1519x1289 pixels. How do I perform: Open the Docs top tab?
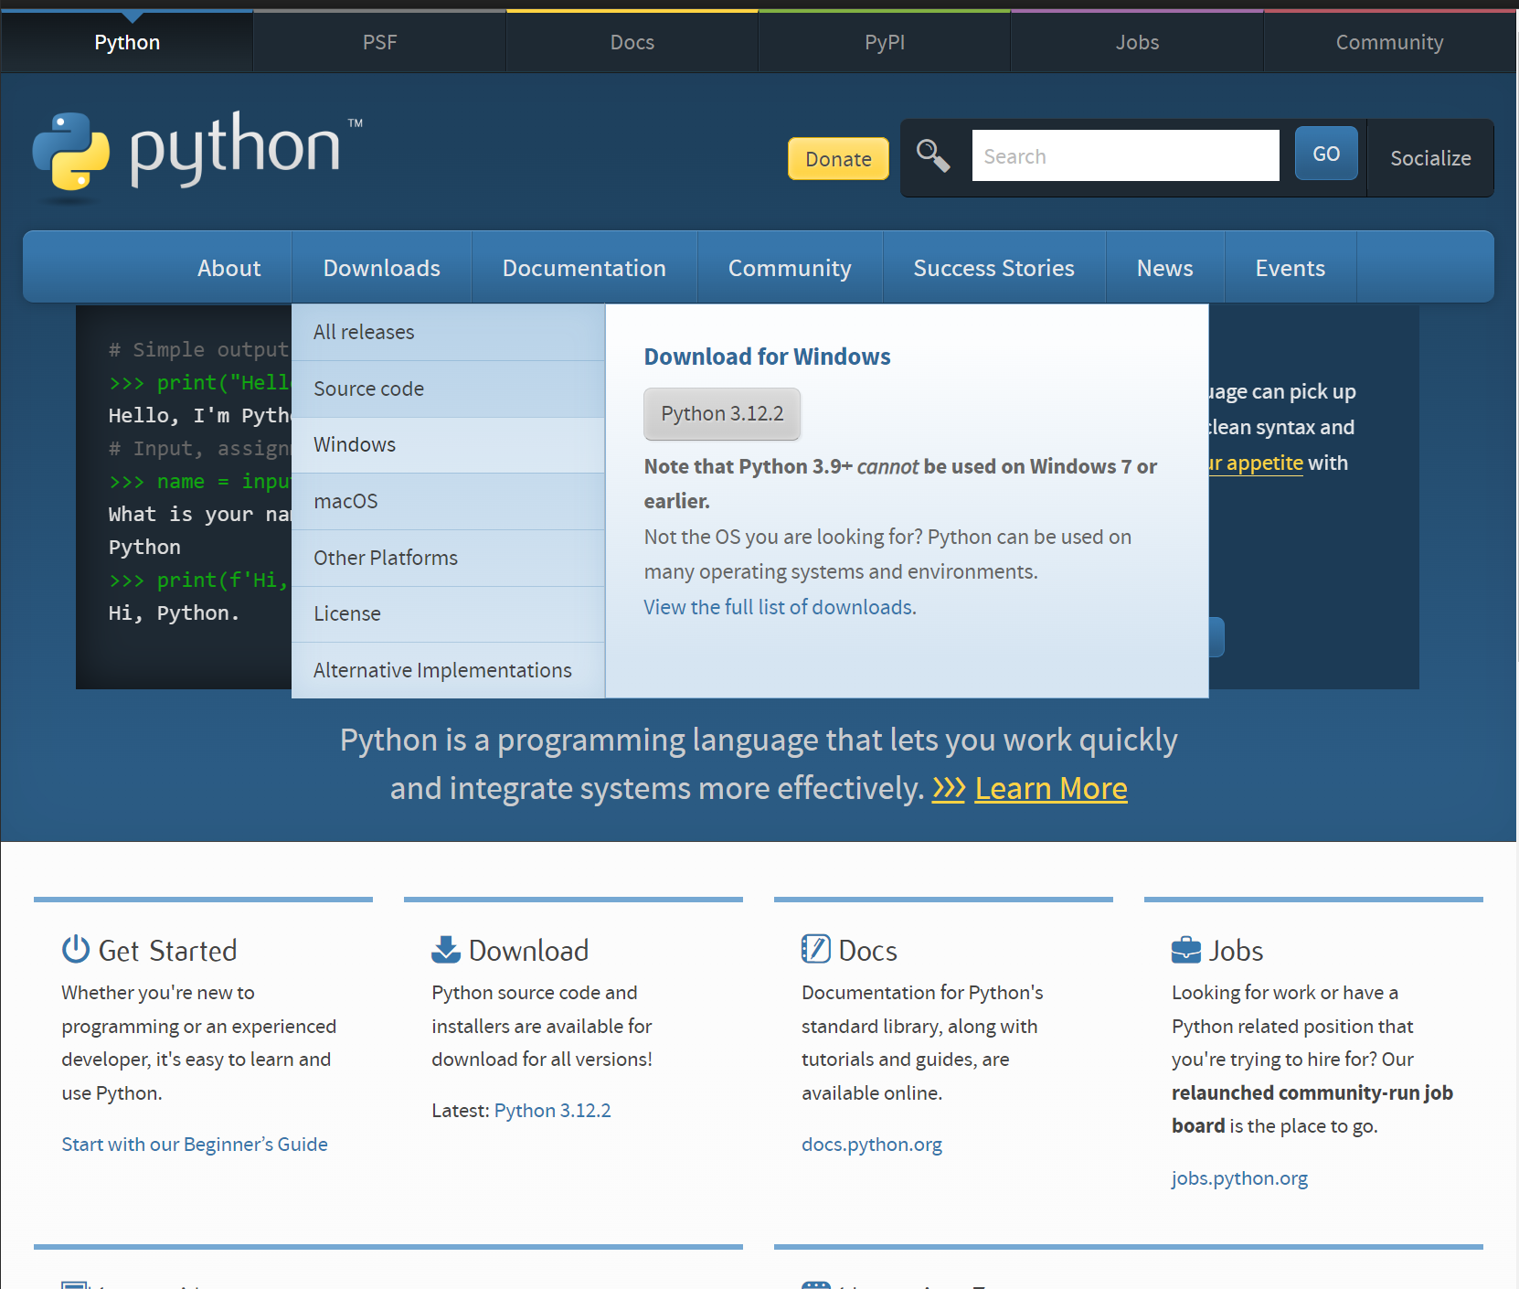(x=632, y=42)
